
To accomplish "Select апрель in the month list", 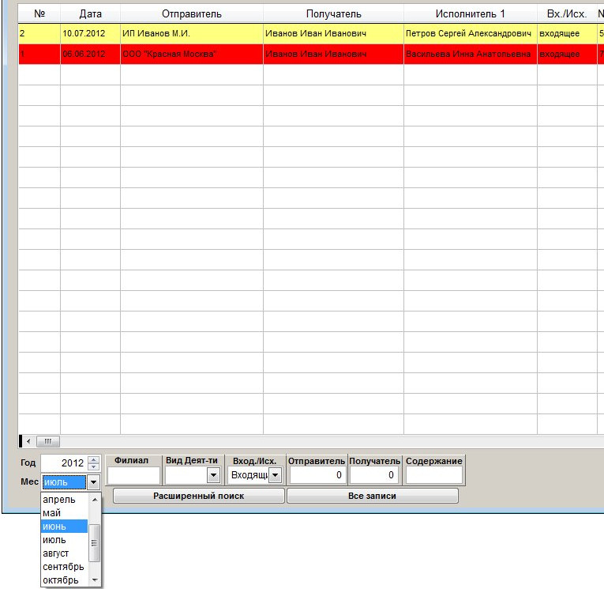I will (x=65, y=500).
